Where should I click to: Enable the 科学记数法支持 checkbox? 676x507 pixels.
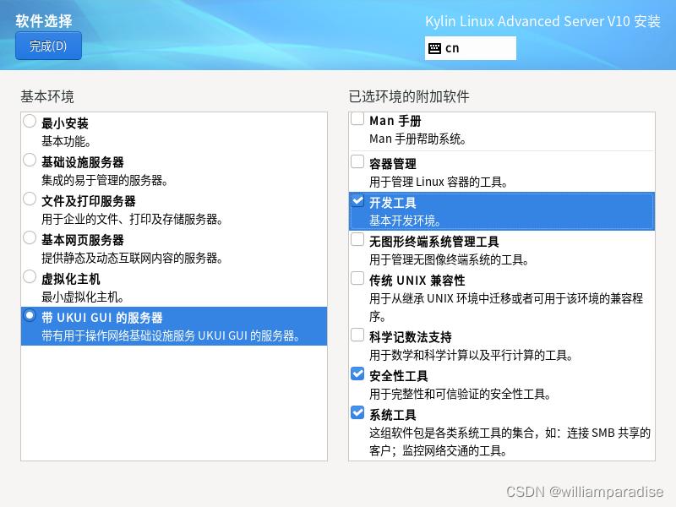357,335
